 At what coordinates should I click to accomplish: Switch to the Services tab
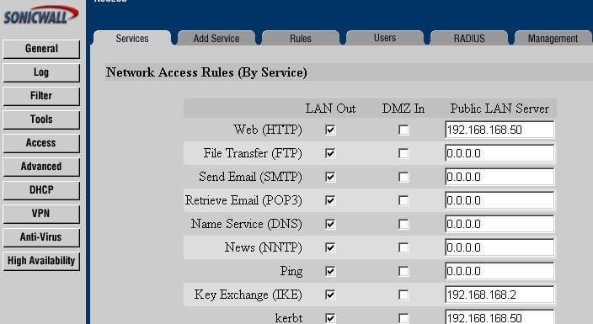tap(132, 38)
